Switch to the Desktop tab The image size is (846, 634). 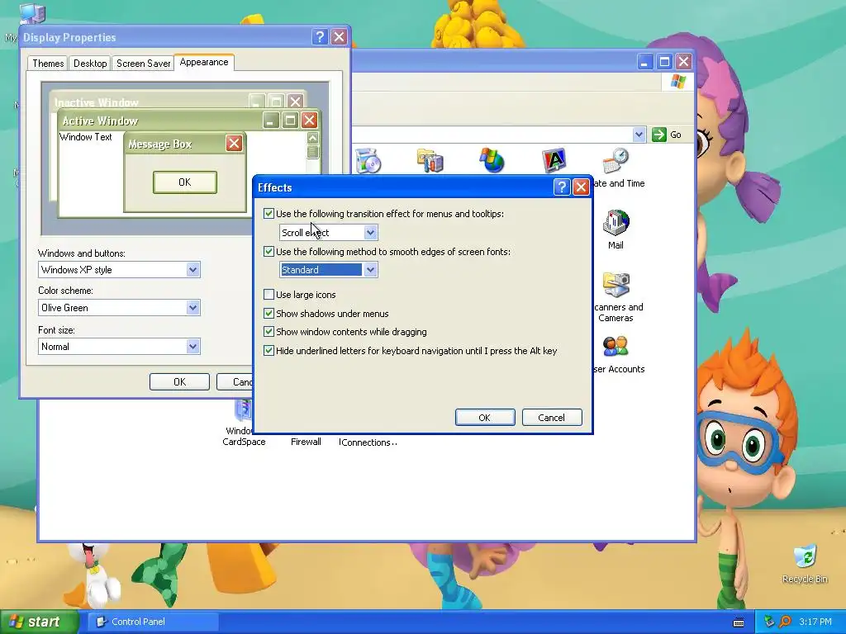click(x=90, y=63)
